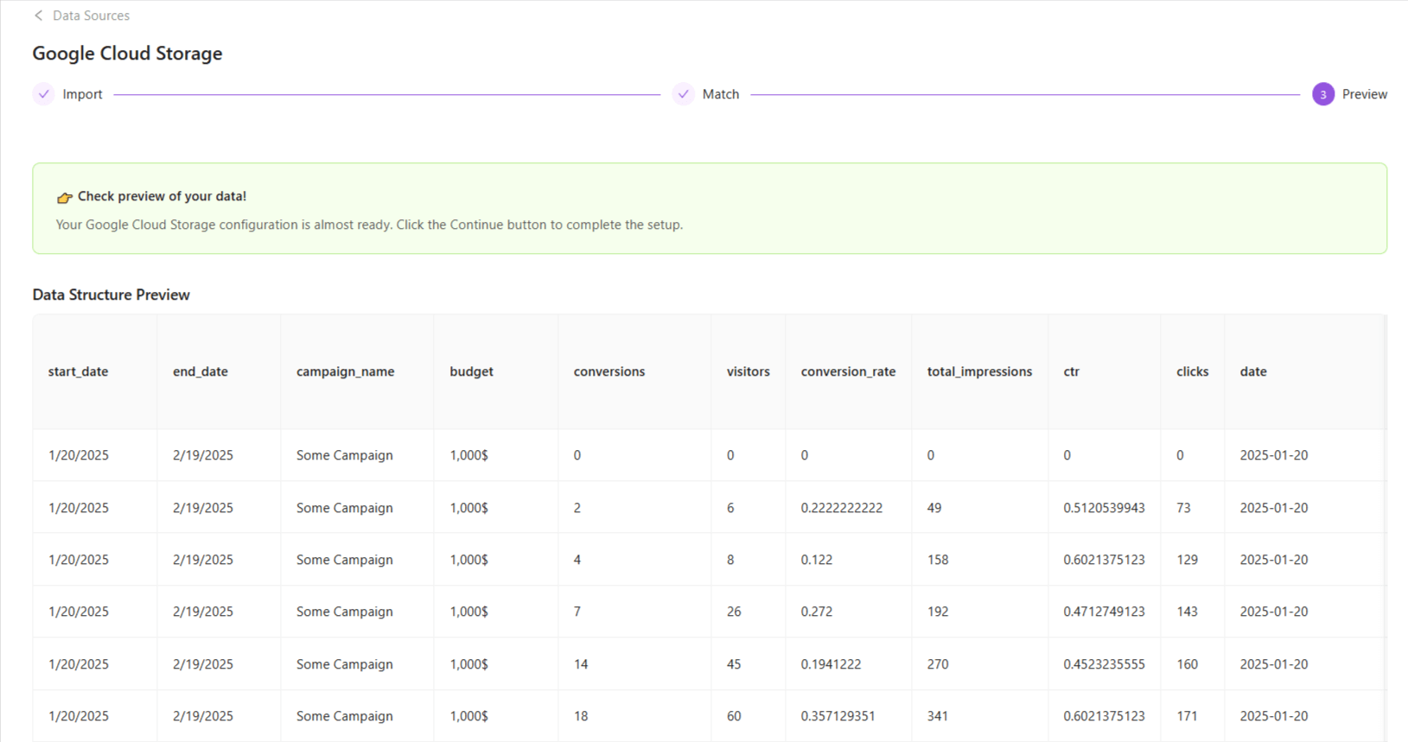Click the ctr column header
Image resolution: width=1408 pixels, height=742 pixels.
point(1071,371)
